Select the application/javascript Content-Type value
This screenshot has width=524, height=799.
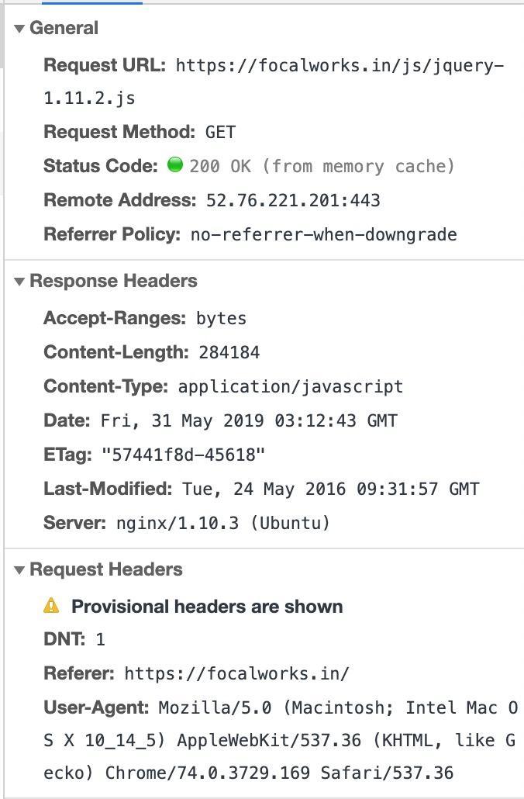[291, 387]
